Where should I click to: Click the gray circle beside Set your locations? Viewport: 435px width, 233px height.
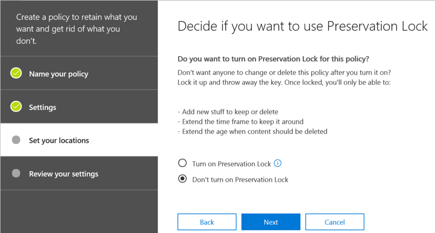click(x=16, y=140)
